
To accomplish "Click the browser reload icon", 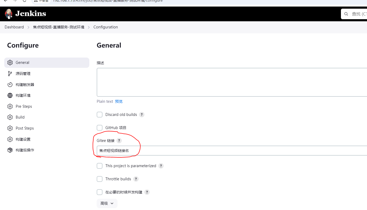I will 25,1.
